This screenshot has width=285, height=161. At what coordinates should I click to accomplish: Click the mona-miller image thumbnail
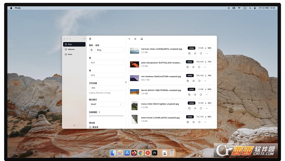pos(135,106)
